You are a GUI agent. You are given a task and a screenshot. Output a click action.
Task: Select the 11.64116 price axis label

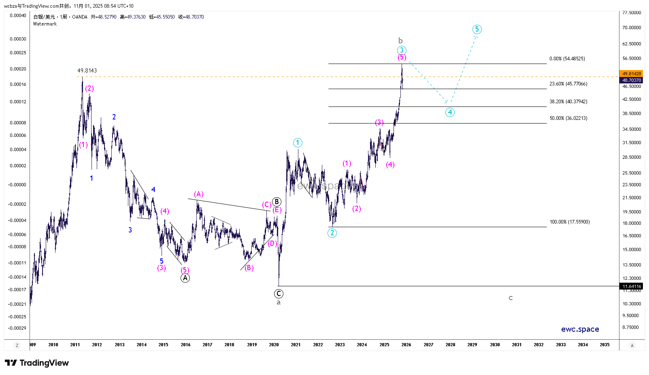[x=632, y=286]
